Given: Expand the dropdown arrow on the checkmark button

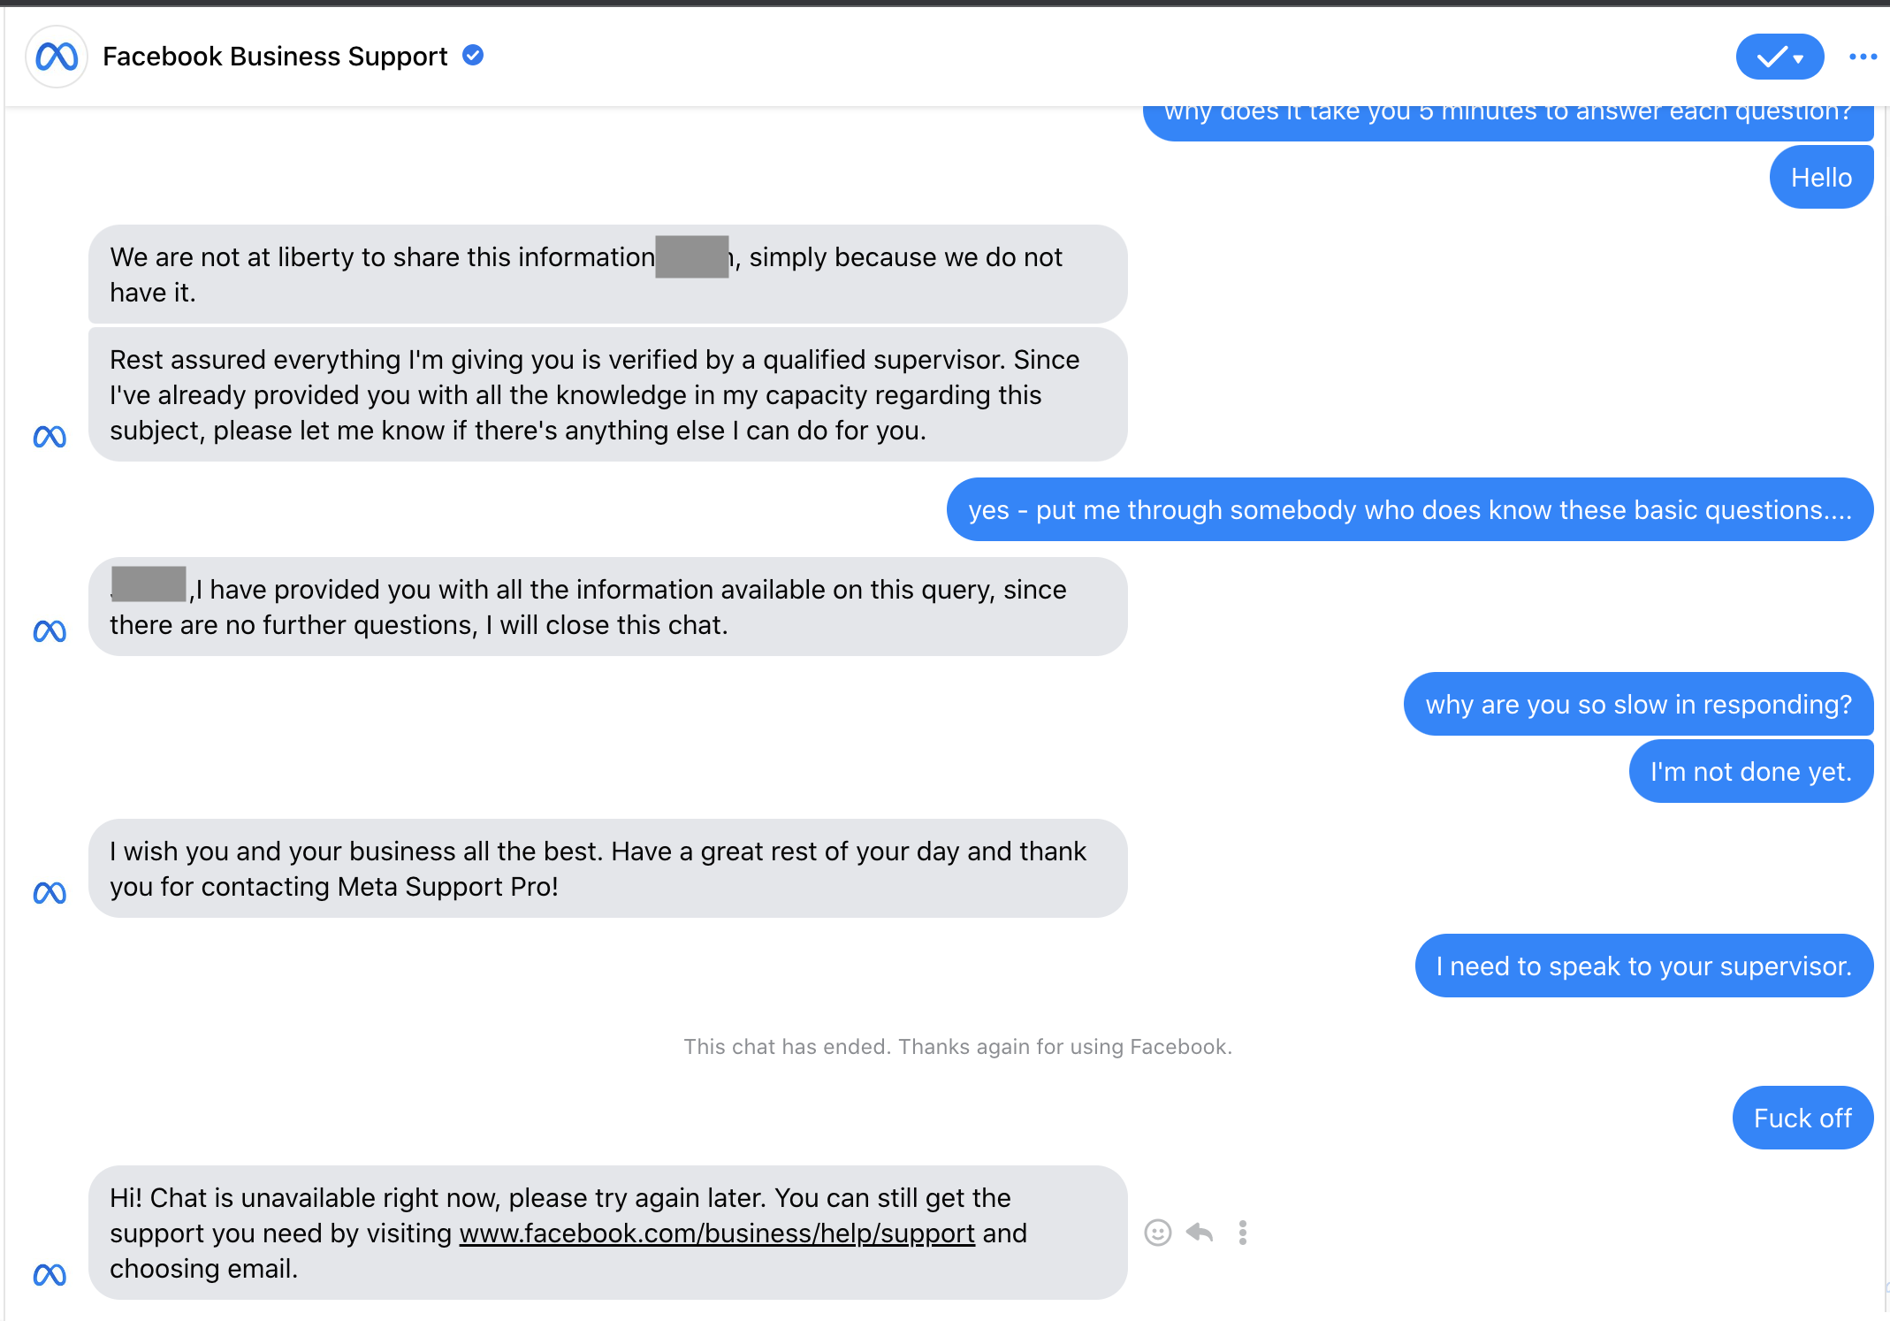Looking at the screenshot, I should (1798, 59).
